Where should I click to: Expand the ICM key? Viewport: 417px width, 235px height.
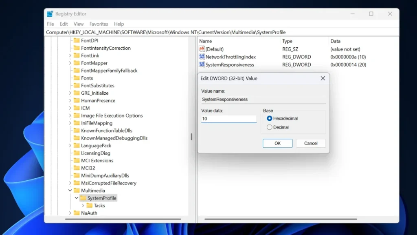[x=70, y=108]
